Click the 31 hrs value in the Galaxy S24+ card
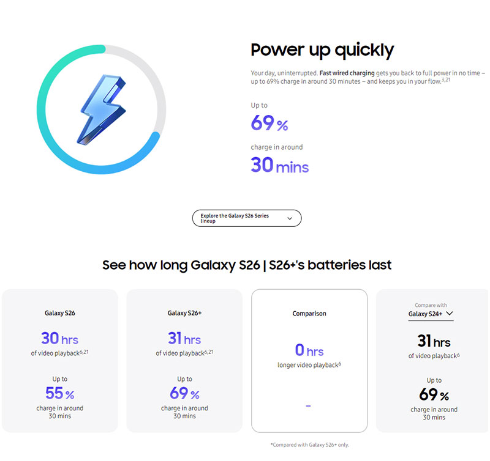Viewport: 490px width, 461px height. 434,342
